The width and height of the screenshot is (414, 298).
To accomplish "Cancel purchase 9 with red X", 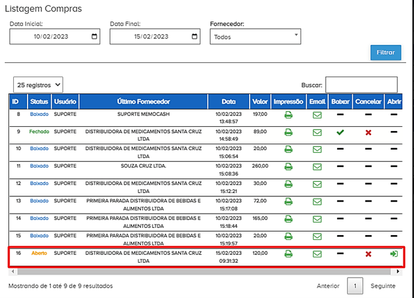I will click(368, 132).
